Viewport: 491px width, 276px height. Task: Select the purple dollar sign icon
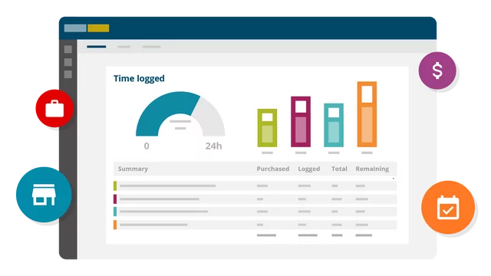(437, 71)
